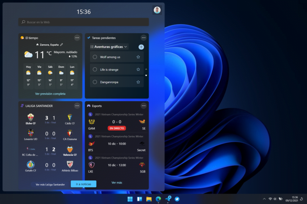This screenshot has height=204, width=307.
Task: Click task list scroll up arrow
Action: coord(146,69)
